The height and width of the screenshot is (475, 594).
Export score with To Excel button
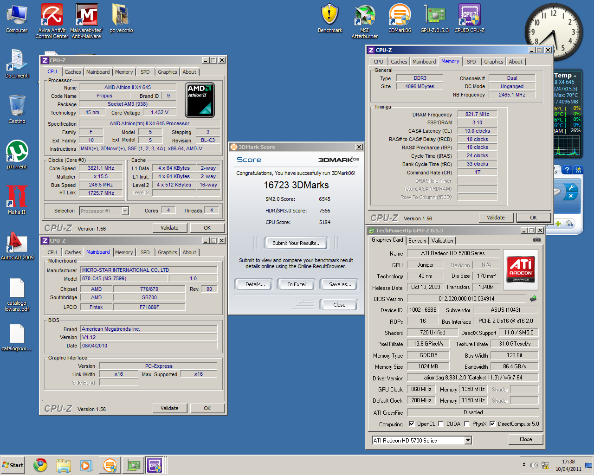(x=296, y=284)
